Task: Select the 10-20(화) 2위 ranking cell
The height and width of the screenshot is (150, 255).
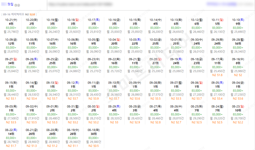Action: [32, 26]
